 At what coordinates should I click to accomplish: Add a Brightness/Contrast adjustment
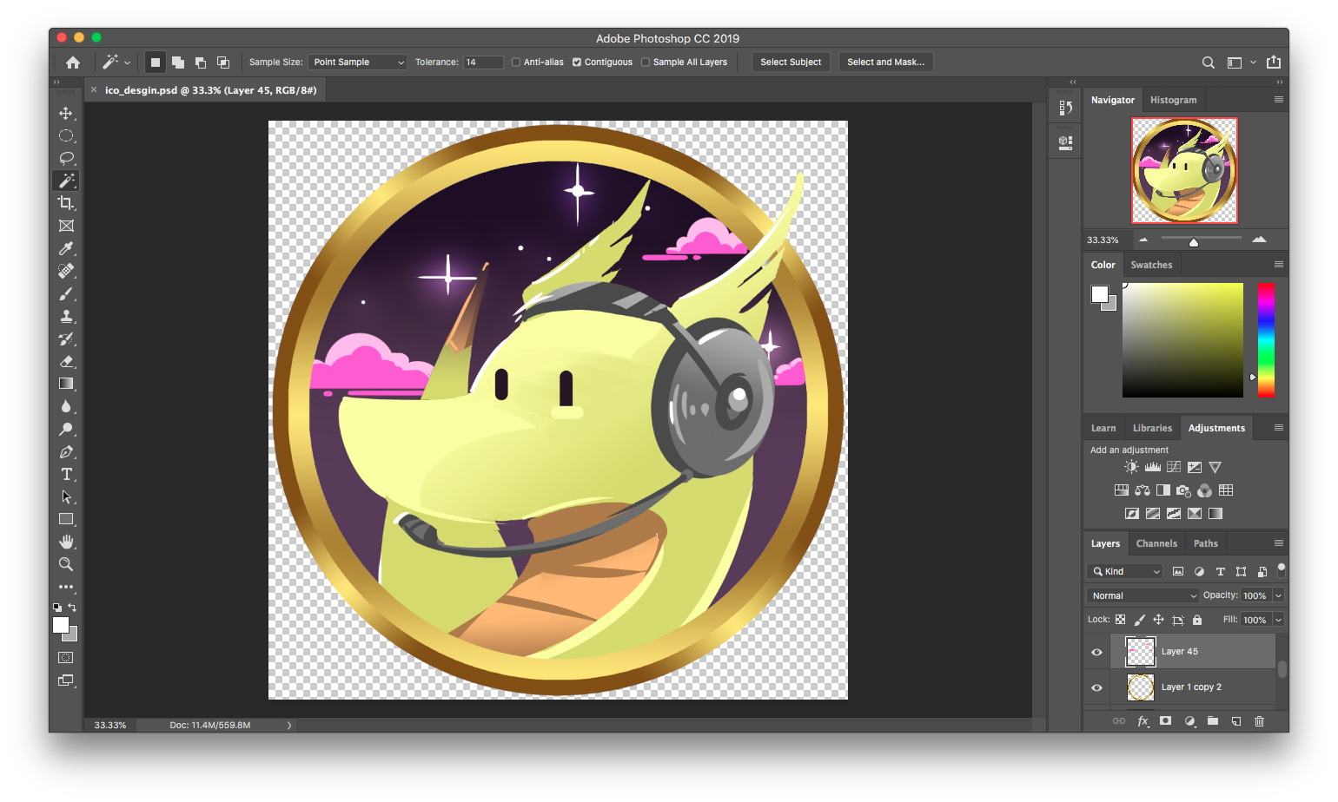1131,467
